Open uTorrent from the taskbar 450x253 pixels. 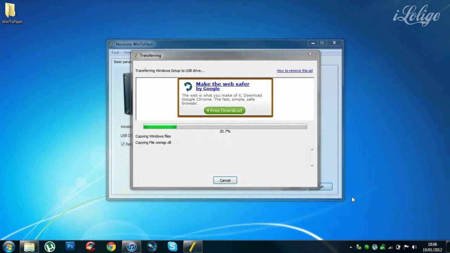pos(50,247)
